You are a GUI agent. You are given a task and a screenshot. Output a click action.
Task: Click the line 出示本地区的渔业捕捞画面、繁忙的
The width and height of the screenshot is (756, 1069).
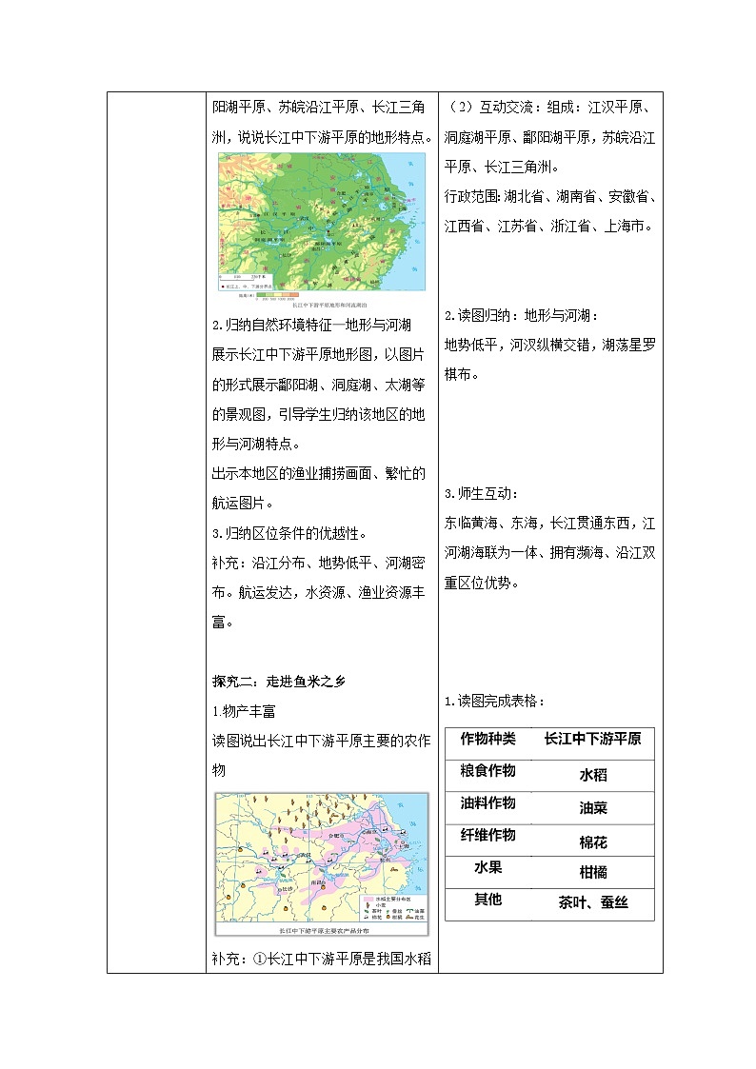click(319, 473)
